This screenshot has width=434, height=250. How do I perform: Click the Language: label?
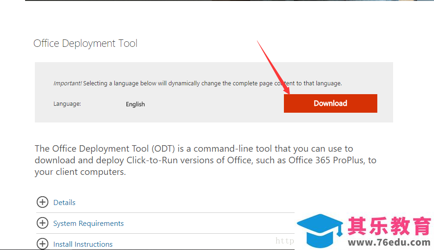click(67, 104)
